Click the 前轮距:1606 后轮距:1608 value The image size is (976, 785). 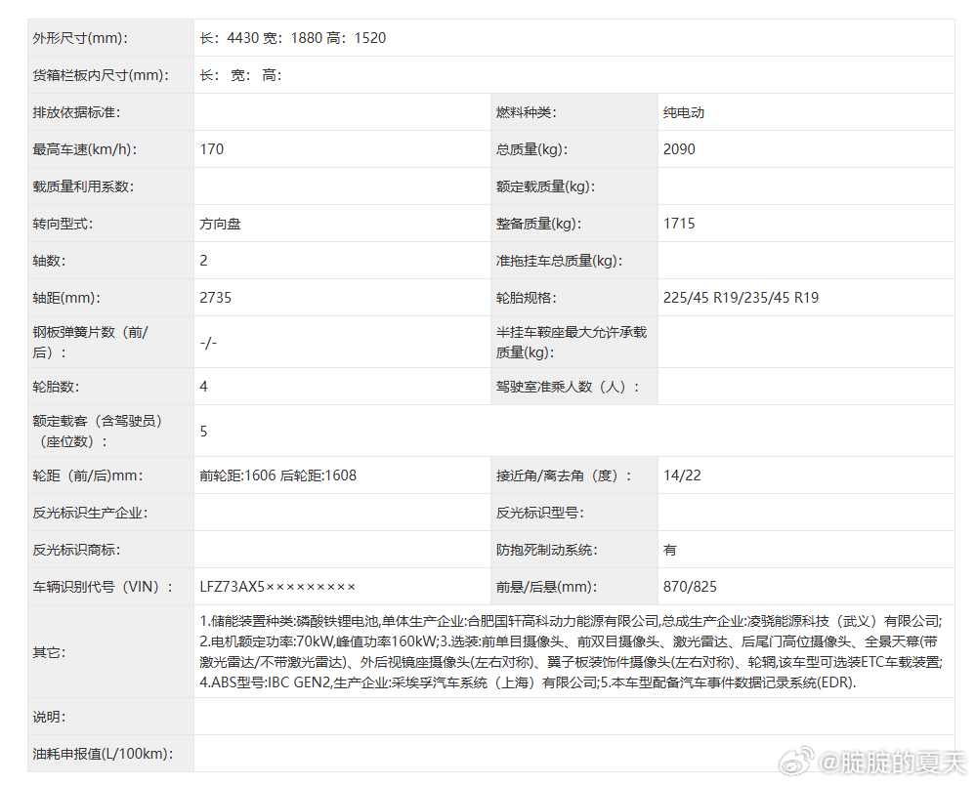coord(278,475)
